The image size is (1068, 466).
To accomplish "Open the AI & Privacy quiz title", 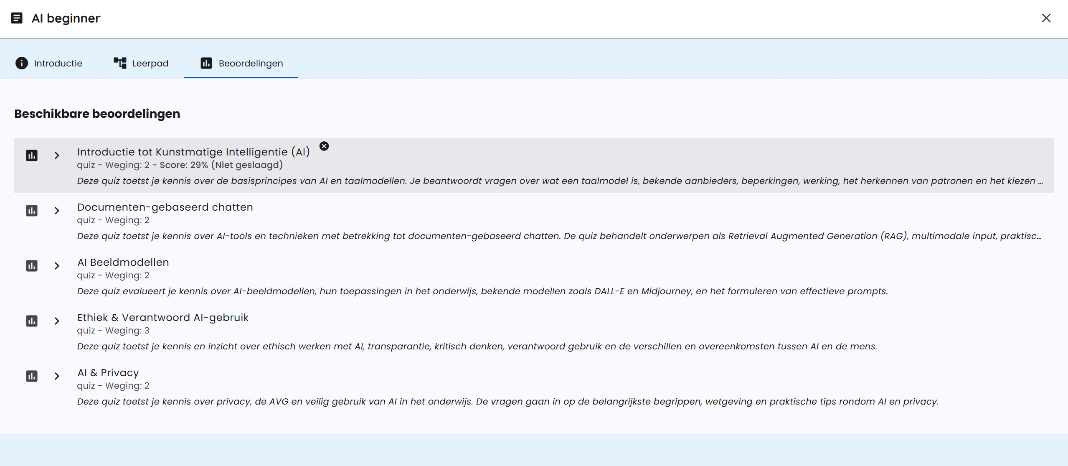I will click(x=108, y=373).
